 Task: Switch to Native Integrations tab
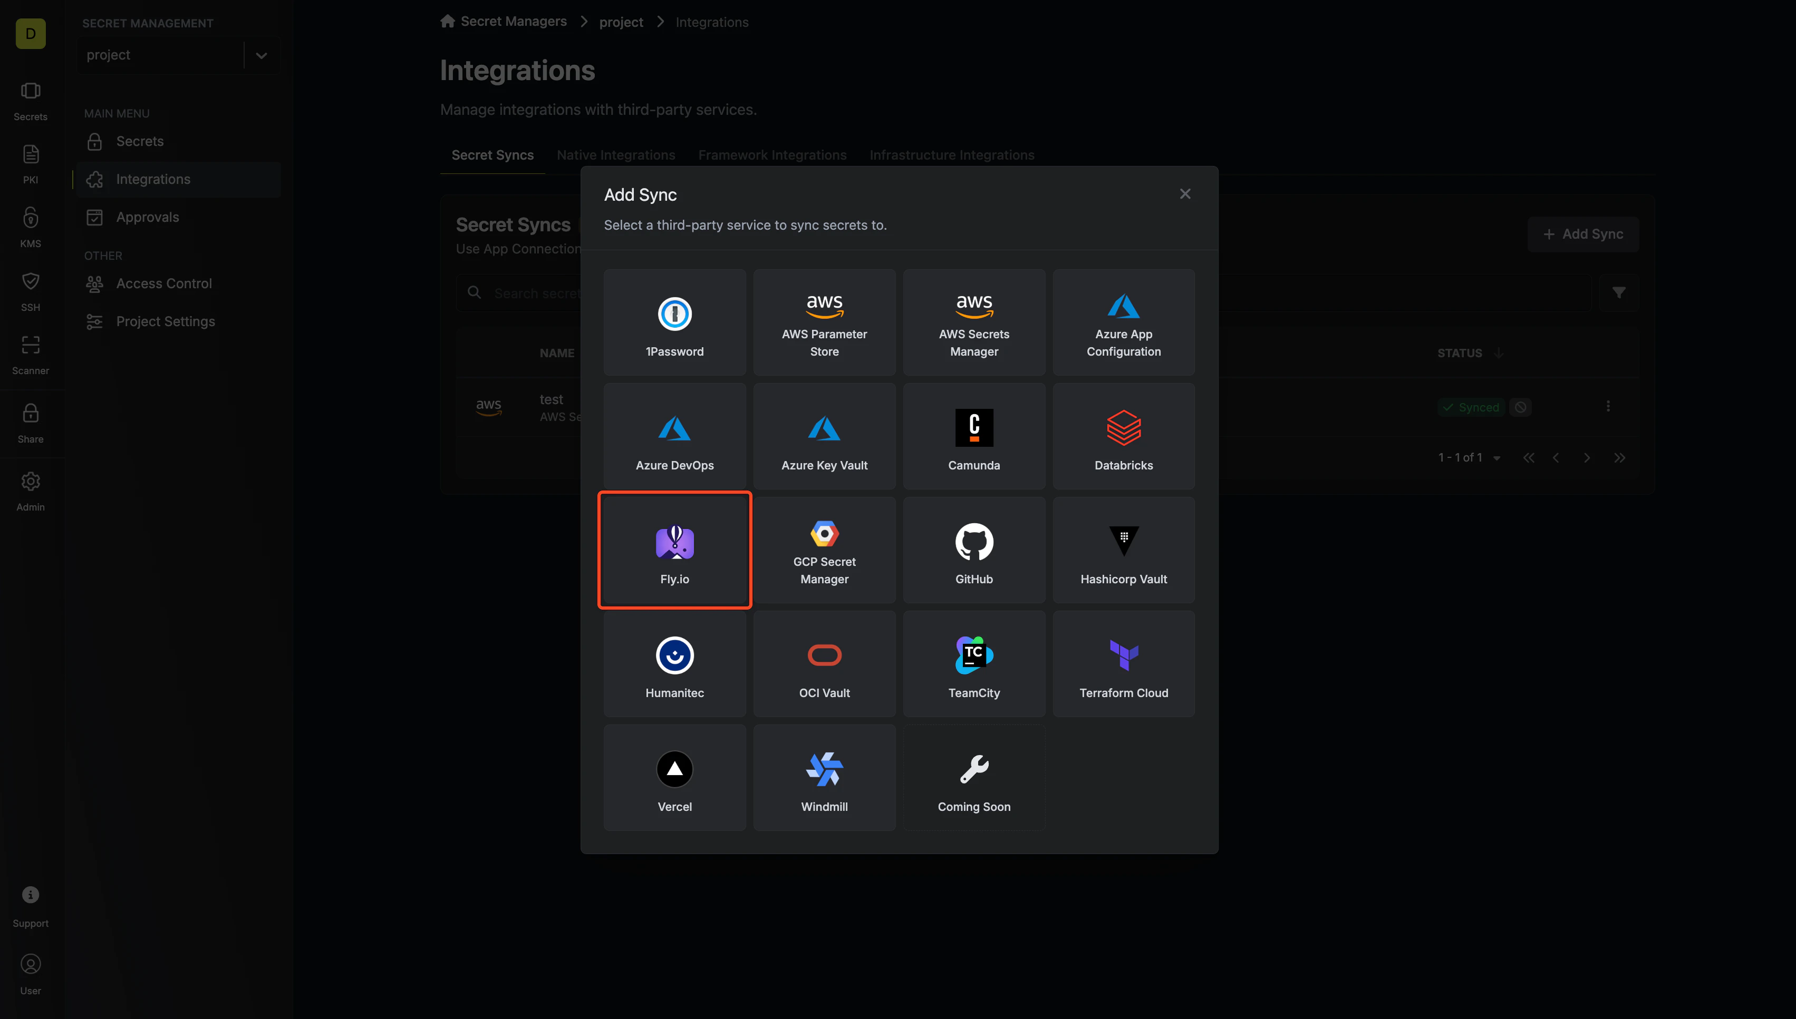[615, 155]
